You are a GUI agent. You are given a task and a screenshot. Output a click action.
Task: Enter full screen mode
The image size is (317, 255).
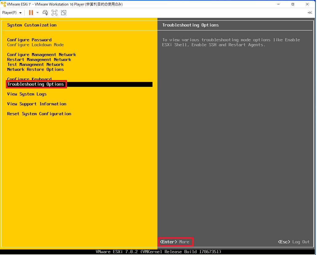point(54,13)
